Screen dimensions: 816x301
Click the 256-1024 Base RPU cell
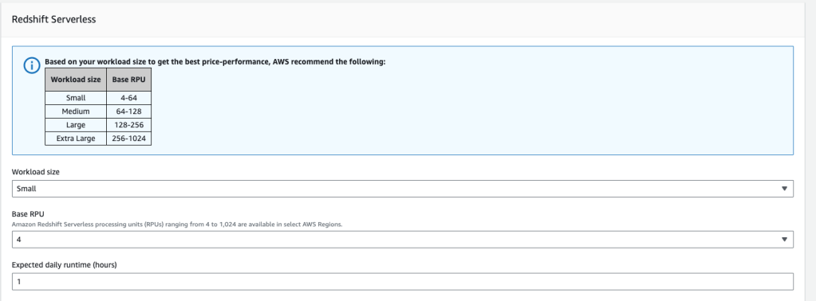click(128, 139)
